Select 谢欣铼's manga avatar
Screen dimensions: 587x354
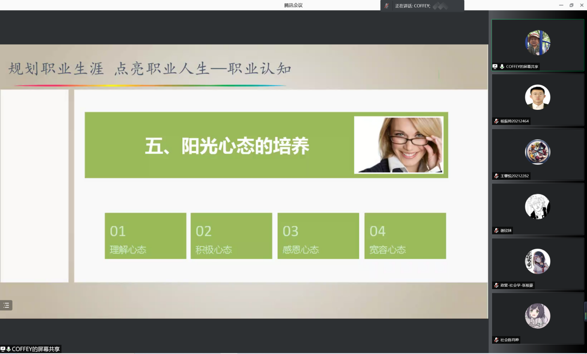pos(537,207)
